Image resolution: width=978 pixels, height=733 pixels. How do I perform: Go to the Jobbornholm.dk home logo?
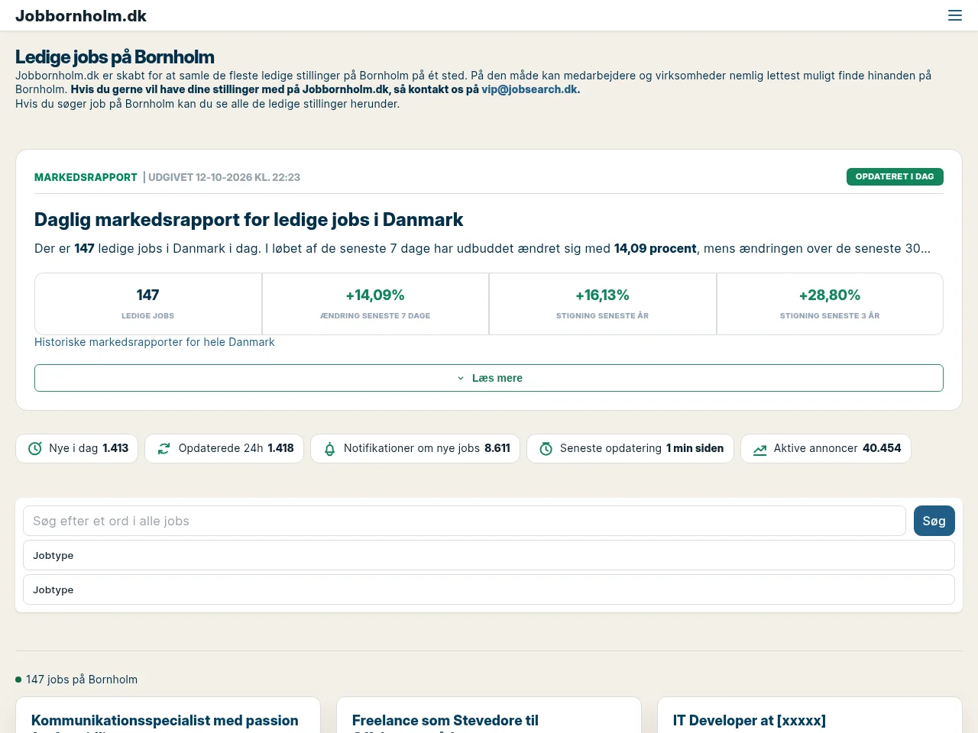click(81, 16)
